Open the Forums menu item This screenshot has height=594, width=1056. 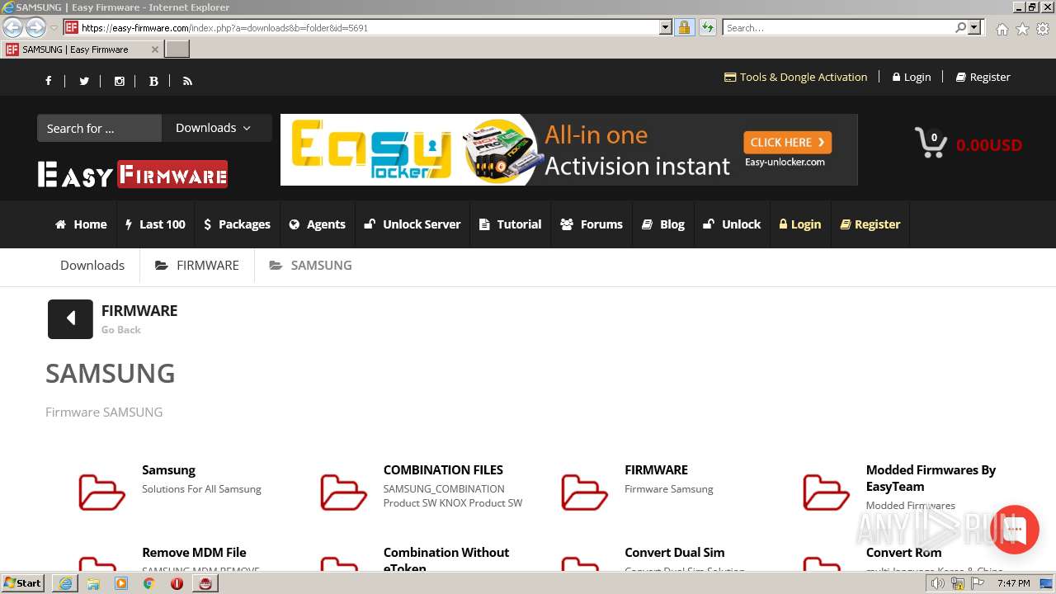tap(592, 224)
